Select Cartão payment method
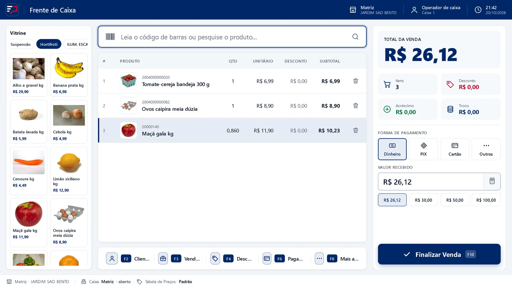This screenshot has height=288, width=512. click(455, 149)
